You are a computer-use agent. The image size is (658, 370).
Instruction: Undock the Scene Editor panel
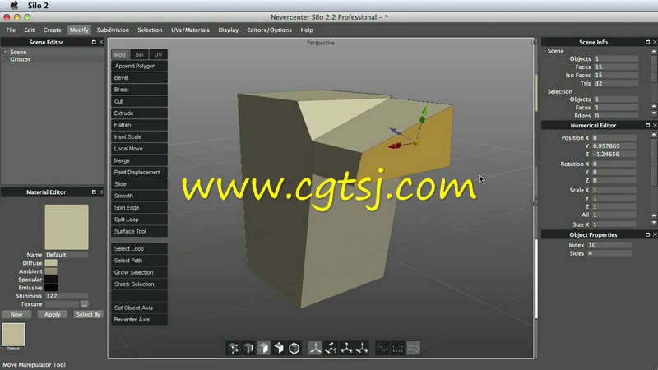pos(94,42)
